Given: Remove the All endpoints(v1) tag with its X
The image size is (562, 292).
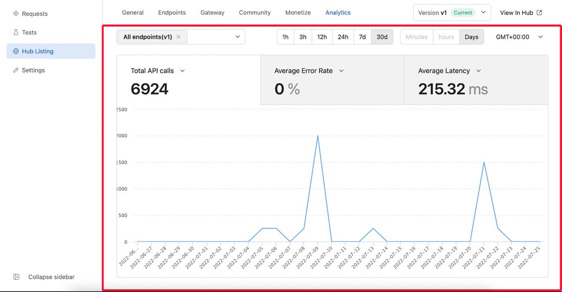Looking at the screenshot, I should (x=178, y=37).
